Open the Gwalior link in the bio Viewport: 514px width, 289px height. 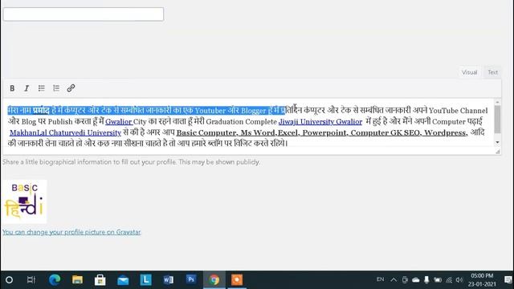tap(119, 121)
